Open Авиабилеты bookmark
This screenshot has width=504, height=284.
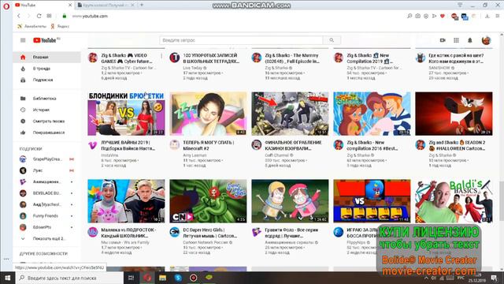click(x=32, y=26)
